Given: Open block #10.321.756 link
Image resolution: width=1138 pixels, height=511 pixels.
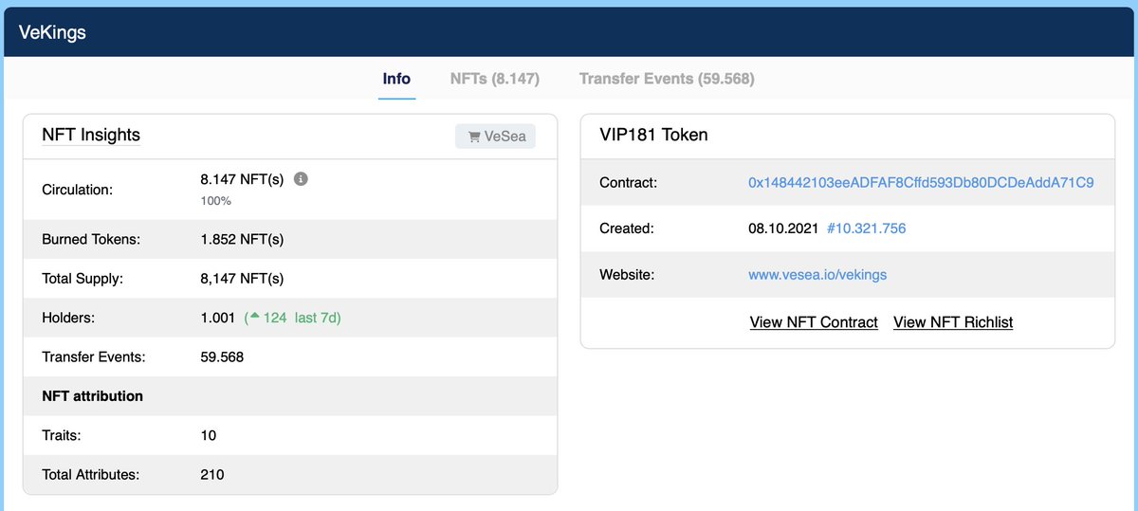Looking at the screenshot, I should [x=867, y=228].
